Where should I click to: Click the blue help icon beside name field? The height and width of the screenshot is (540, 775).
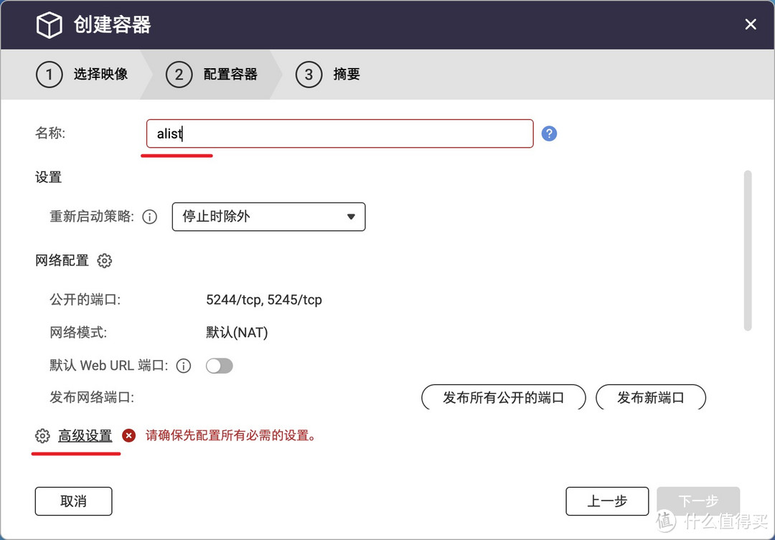pos(549,133)
